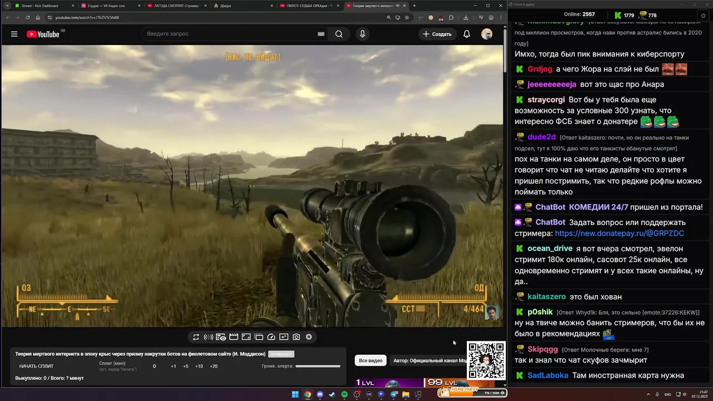Click the dashed-frame cinema mode icon
This screenshot has height=401, width=713.
click(259, 337)
